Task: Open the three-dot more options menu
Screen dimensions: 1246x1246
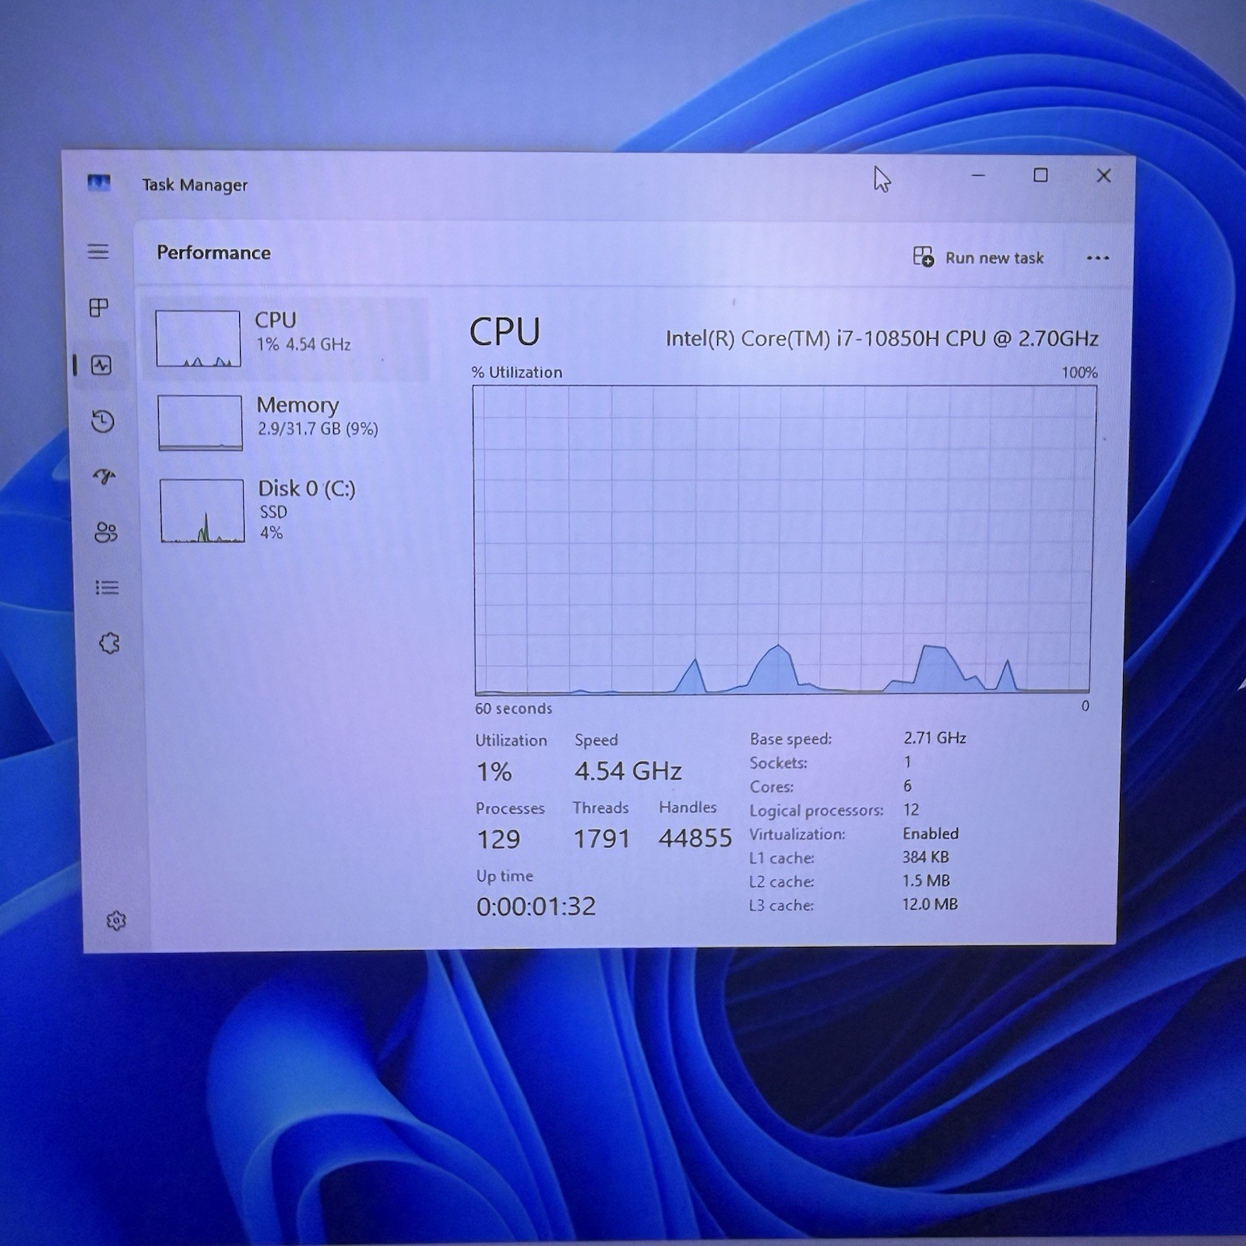Action: 1097,258
